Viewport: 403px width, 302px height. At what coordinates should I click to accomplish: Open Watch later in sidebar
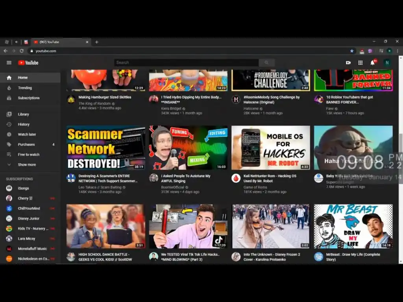[30, 134]
